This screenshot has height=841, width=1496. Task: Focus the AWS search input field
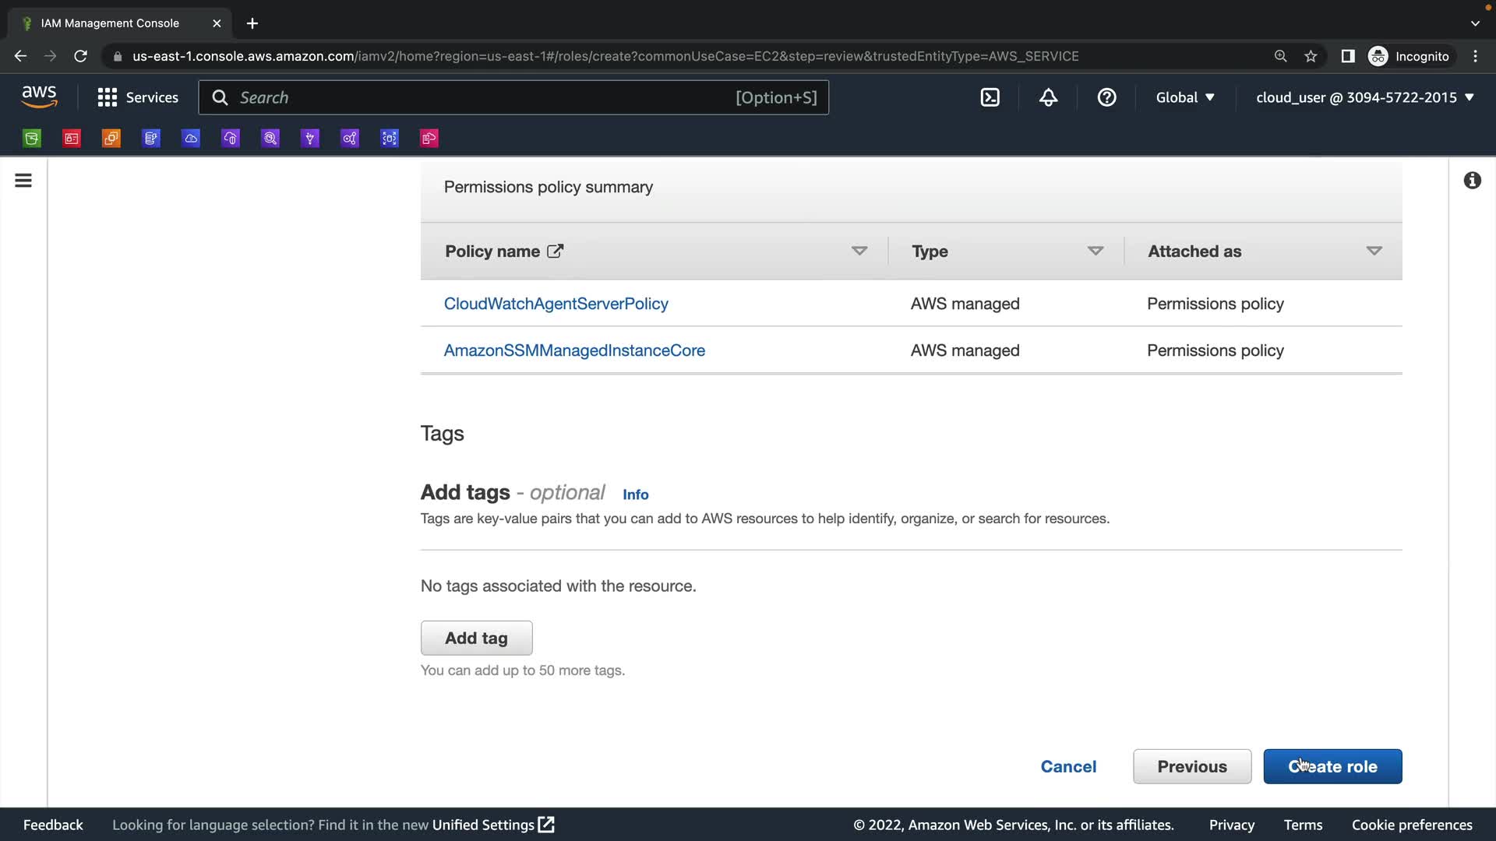(x=483, y=97)
